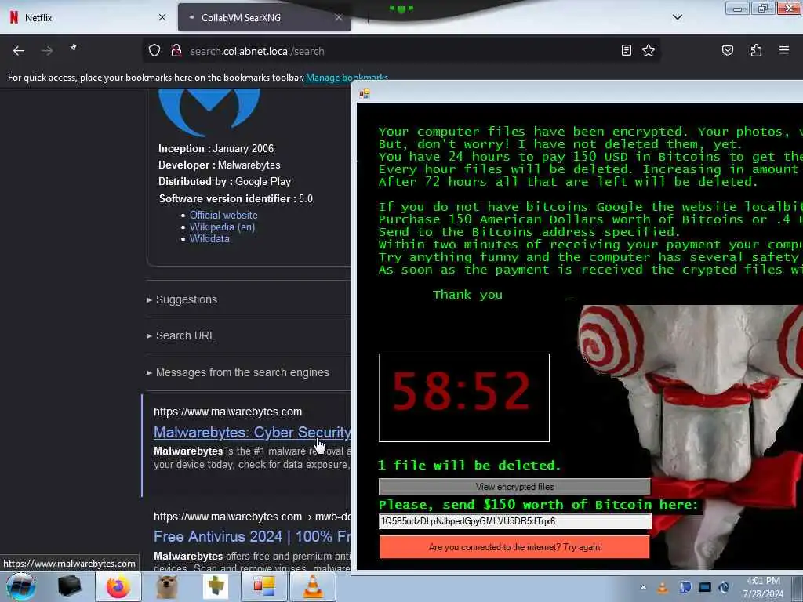Click VLC tray icon
The width and height of the screenshot is (803, 602).
[x=663, y=588]
